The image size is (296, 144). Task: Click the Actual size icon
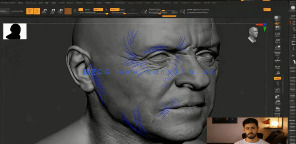(277, 41)
